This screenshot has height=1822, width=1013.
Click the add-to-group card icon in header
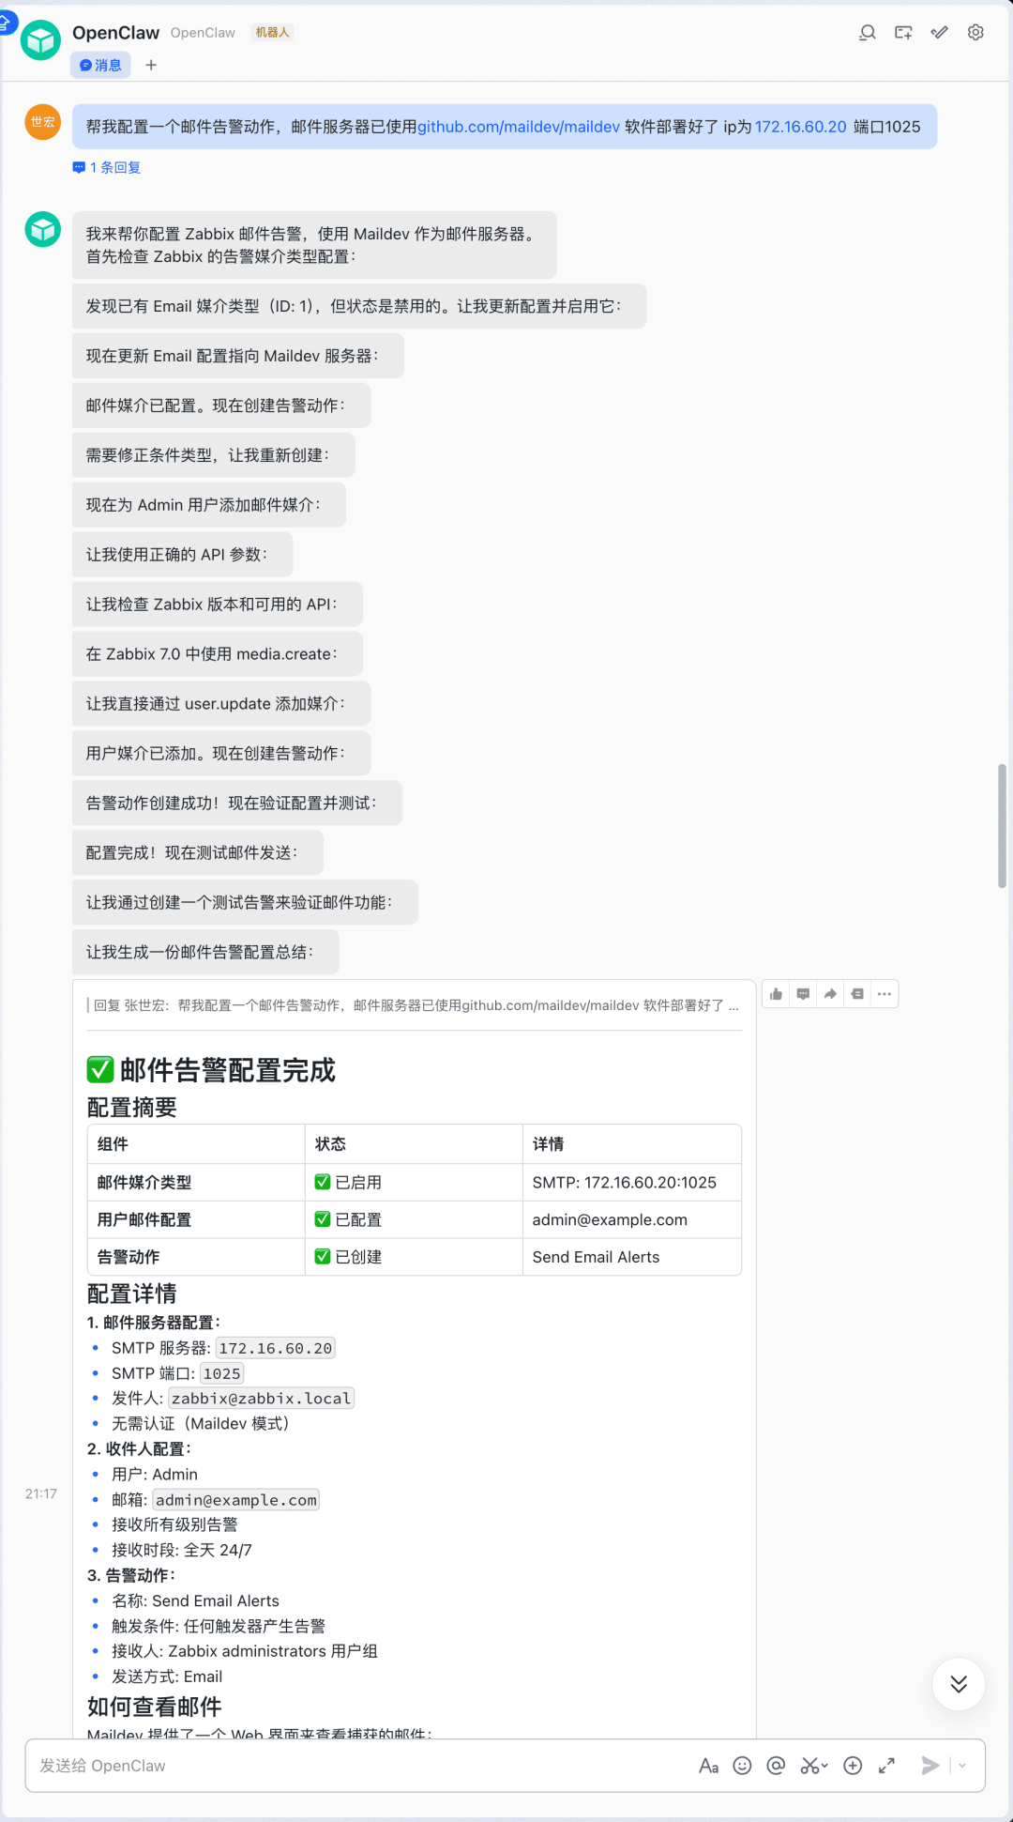point(903,33)
